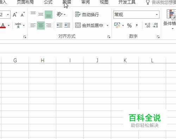
Task: Switch to the 公式 tab
Action: (x=48, y=2)
